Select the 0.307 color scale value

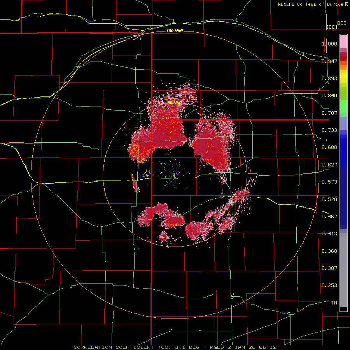point(329,268)
